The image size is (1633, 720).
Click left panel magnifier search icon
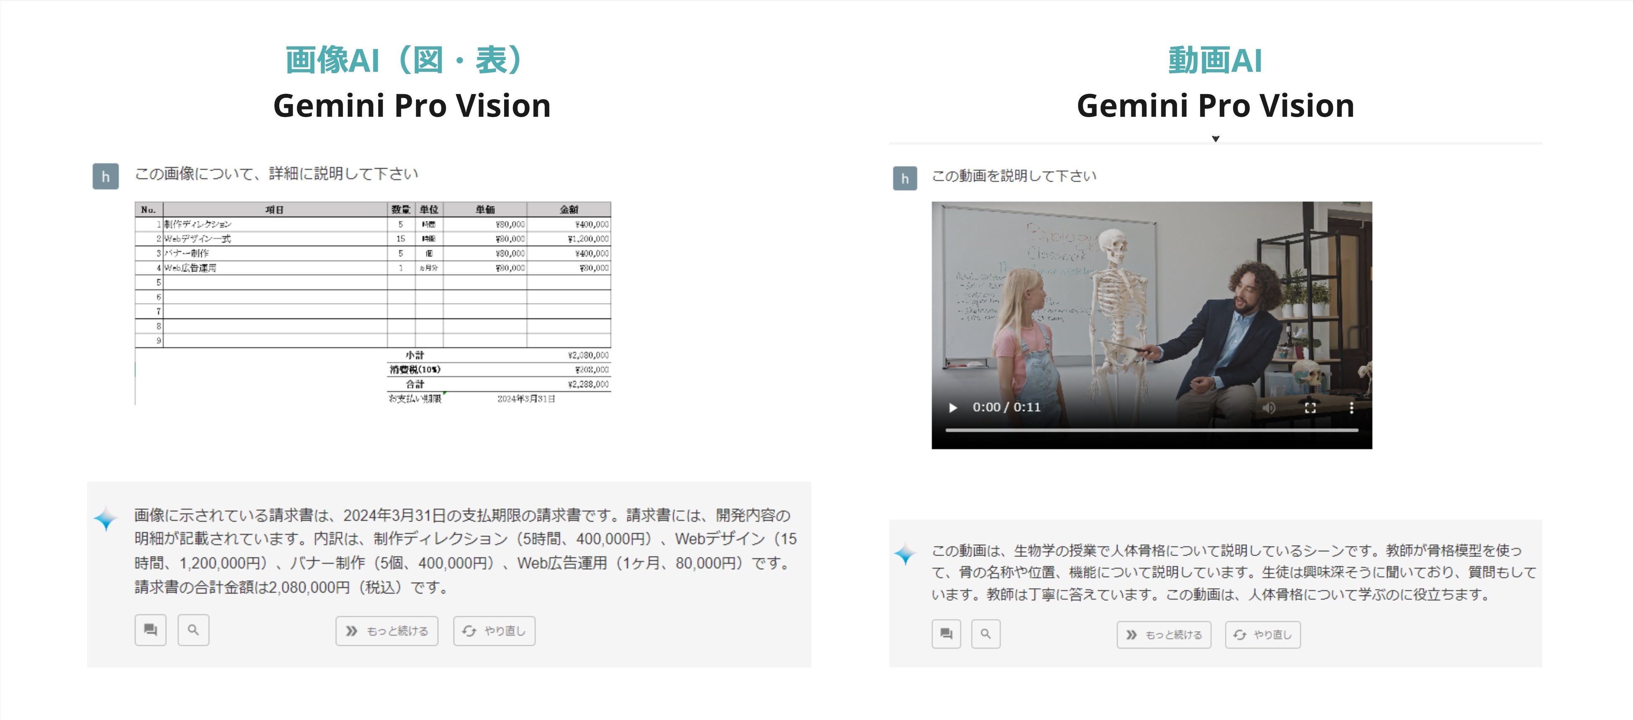click(x=193, y=630)
